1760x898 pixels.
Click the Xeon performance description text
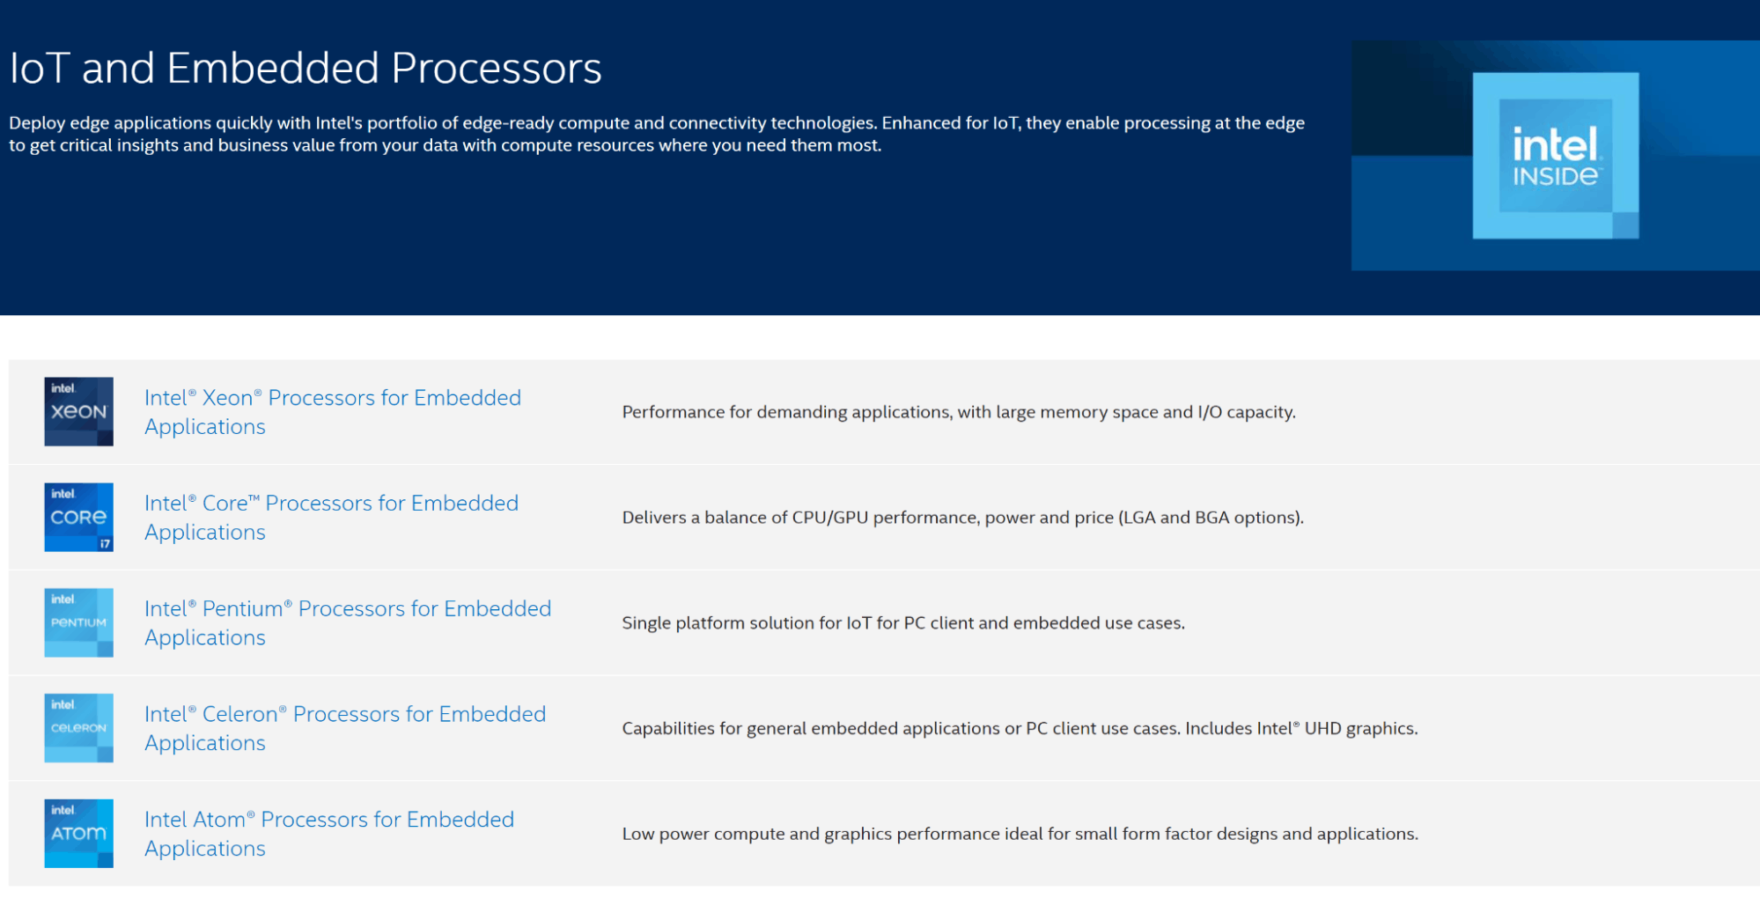click(x=959, y=412)
